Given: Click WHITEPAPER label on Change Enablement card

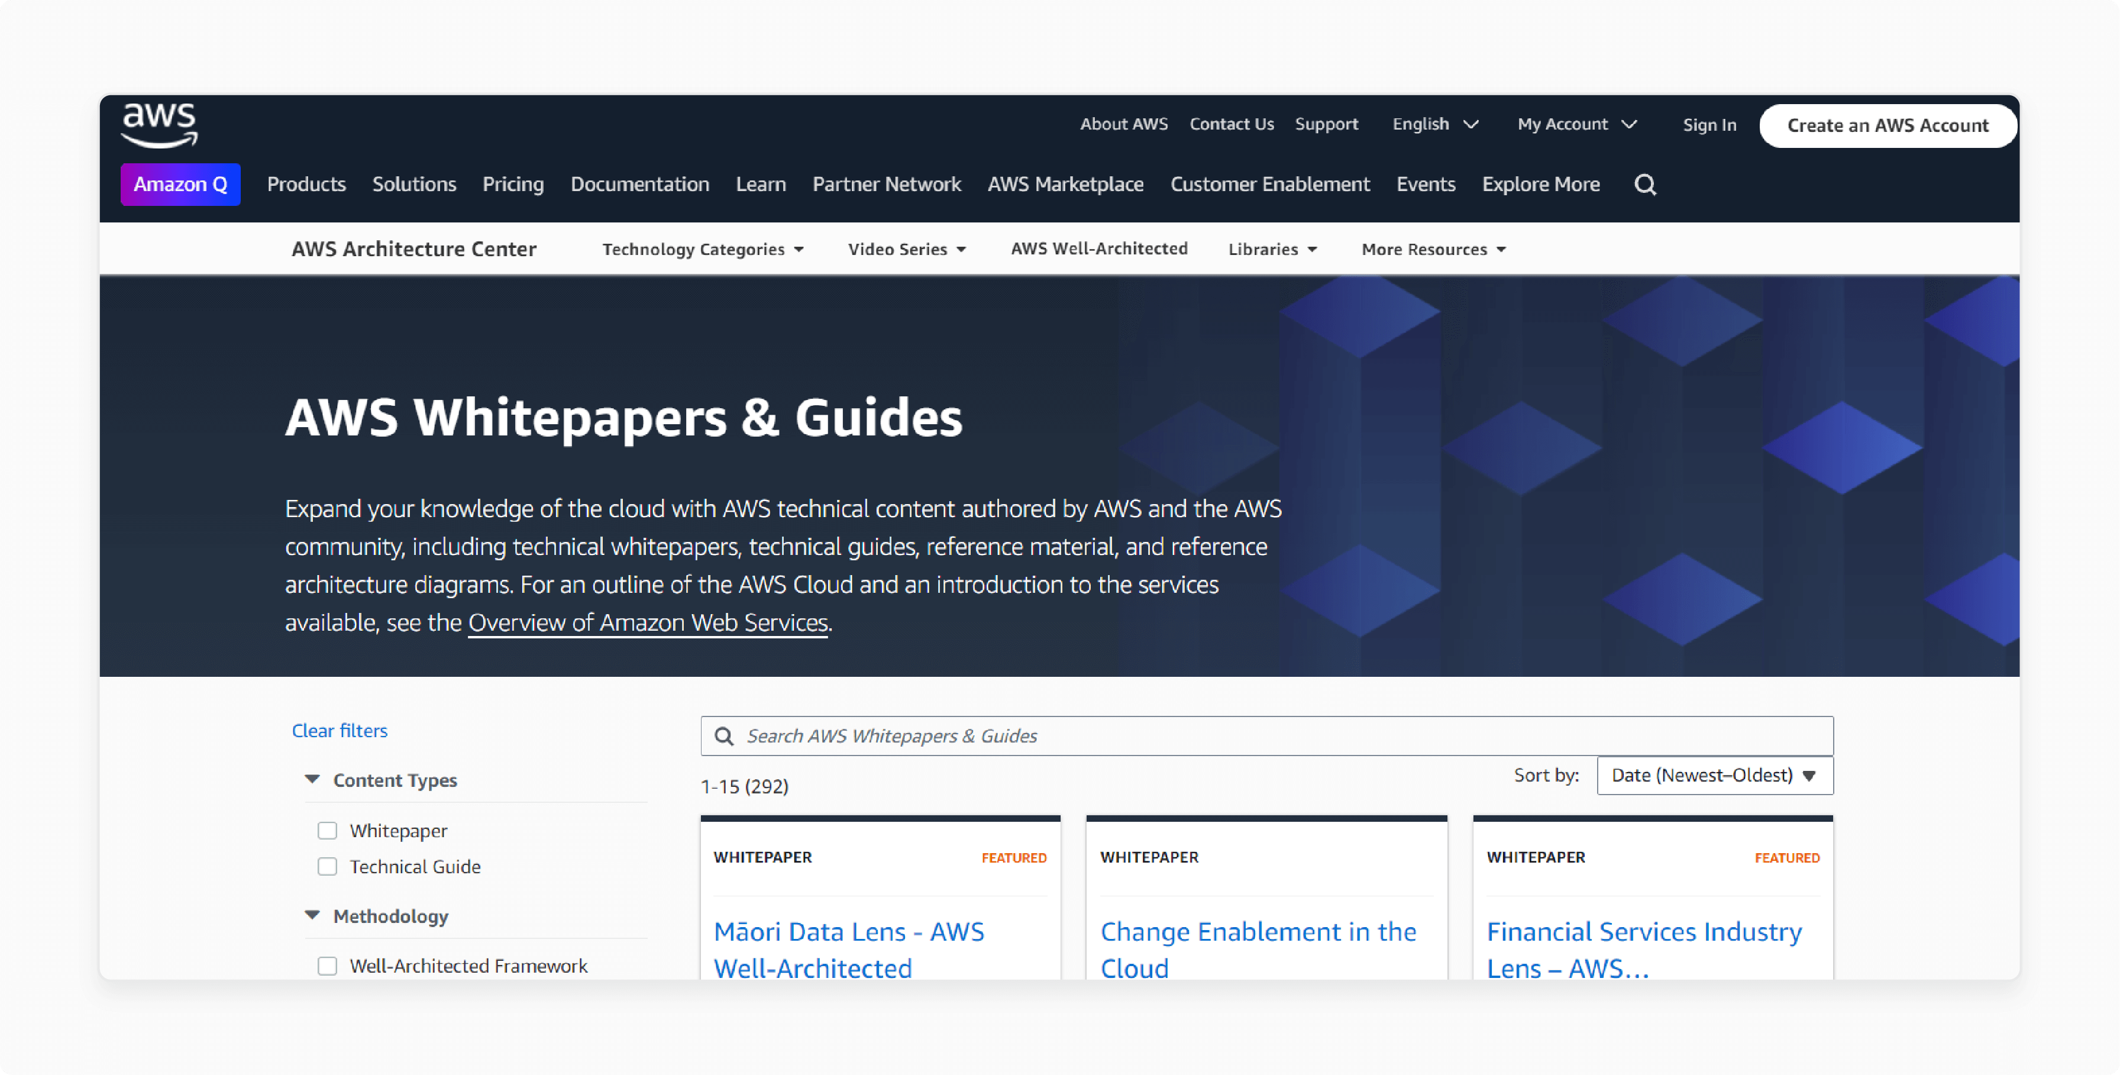Looking at the screenshot, I should 1149,858.
